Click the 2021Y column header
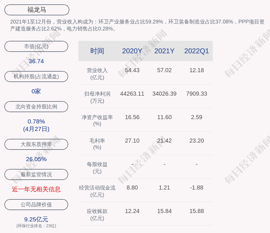270x233 pixels. pos(164,51)
